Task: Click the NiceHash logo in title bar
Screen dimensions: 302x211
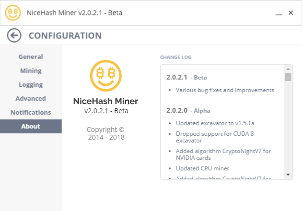Action: pyautogui.click(x=13, y=12)
